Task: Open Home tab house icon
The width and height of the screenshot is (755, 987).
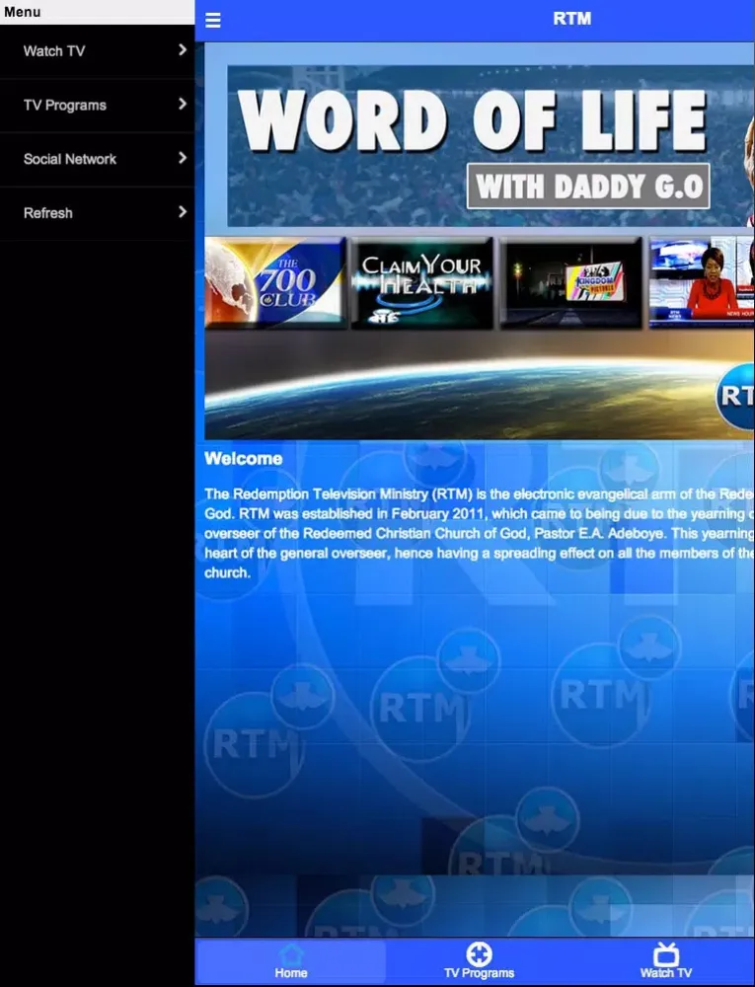Action: 291,953
